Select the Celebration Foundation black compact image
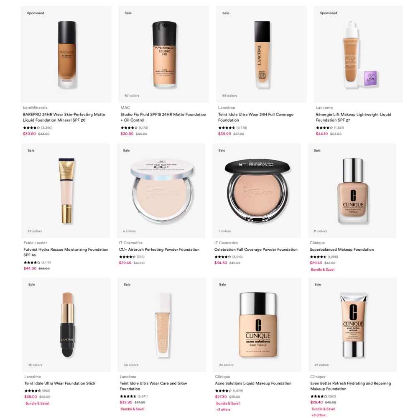This screenshot has height=418, width=418. [x=257, y=191]
